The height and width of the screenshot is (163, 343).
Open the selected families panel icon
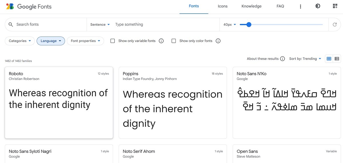pyautogui.click(x=335, y=6)
